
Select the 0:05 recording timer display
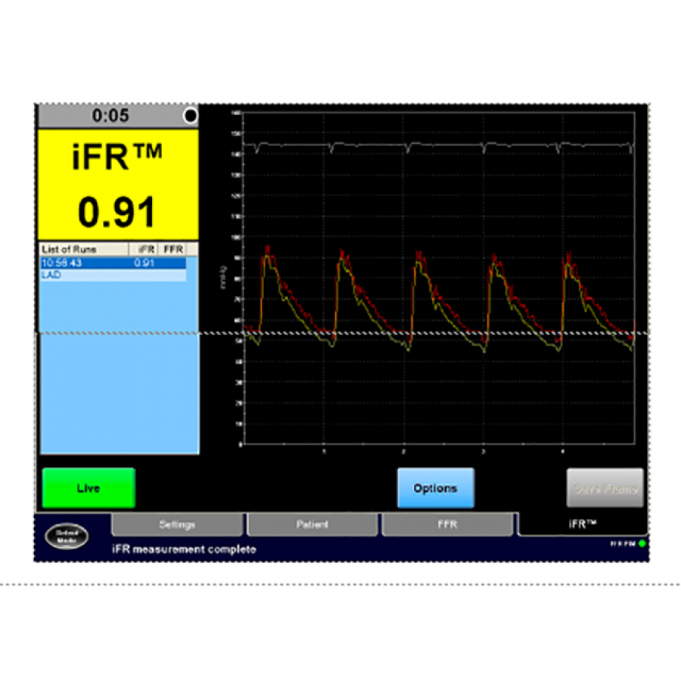tap(110, 116)
